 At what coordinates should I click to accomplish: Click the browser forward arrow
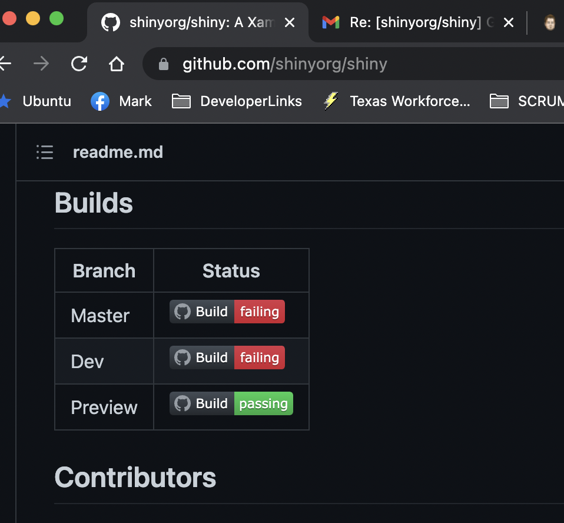pyautogui.click(x=41, y=64)
